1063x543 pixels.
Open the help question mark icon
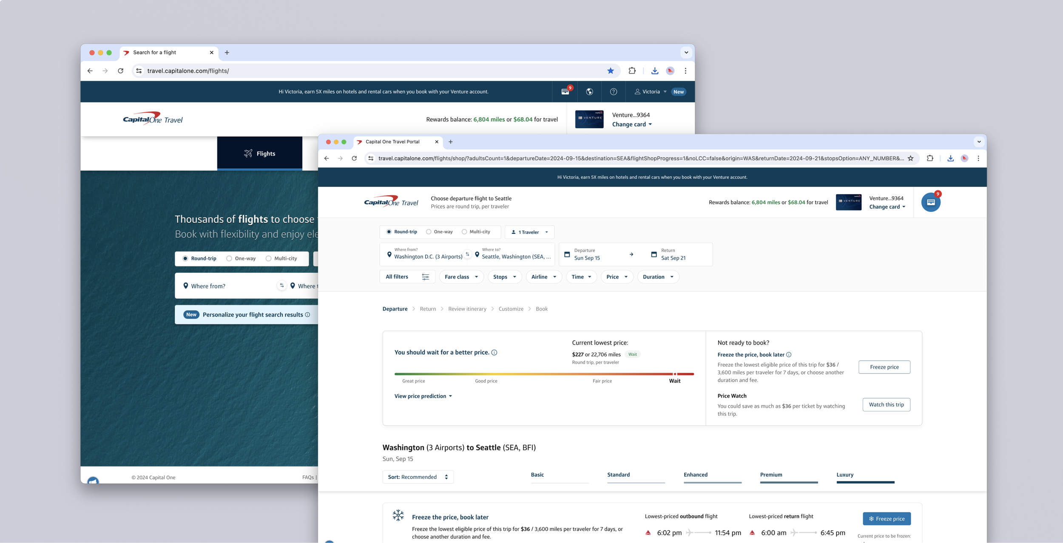coord(613,92)
